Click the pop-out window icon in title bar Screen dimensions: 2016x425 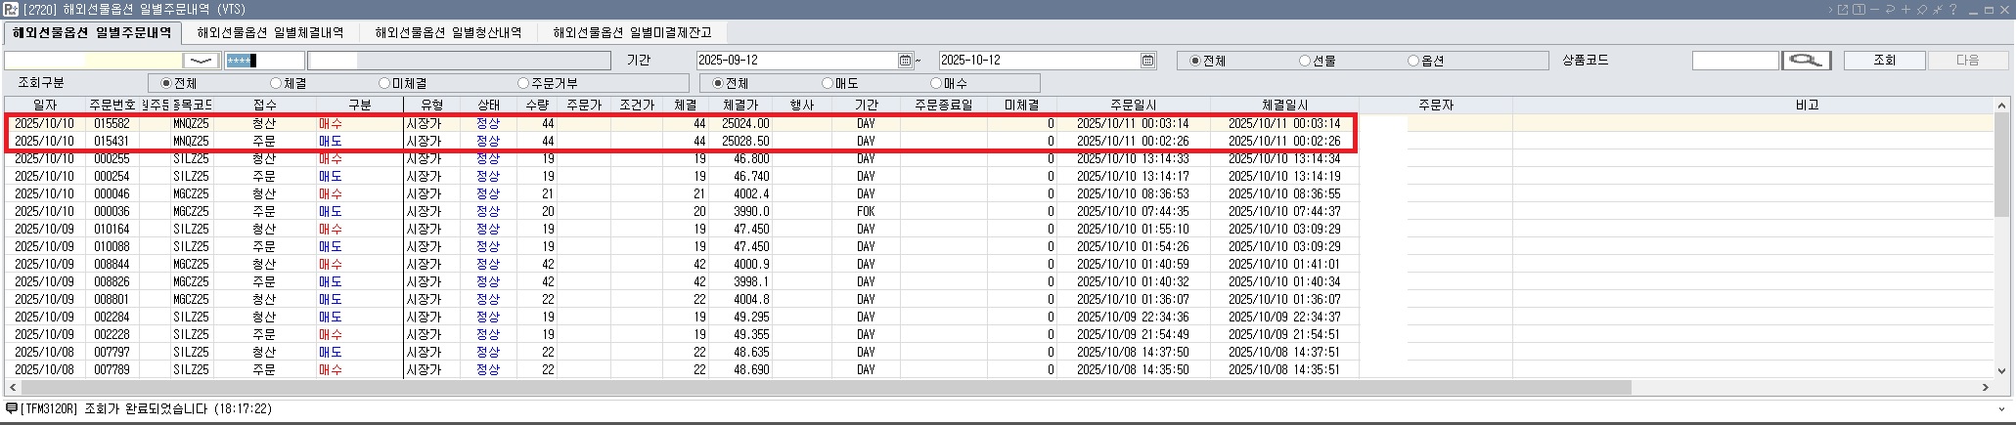pos(1843,10)
